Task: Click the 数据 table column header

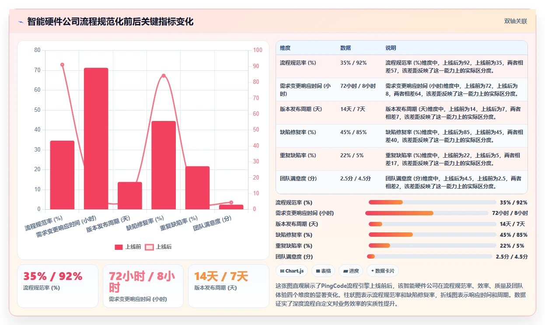Action: [346, 48]
